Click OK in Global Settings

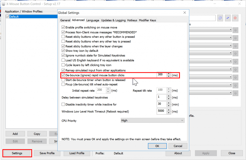click(x=157, y=146)
